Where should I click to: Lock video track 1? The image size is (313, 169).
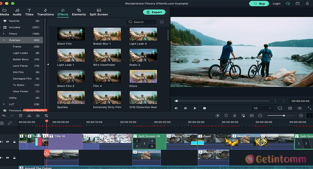14,158
